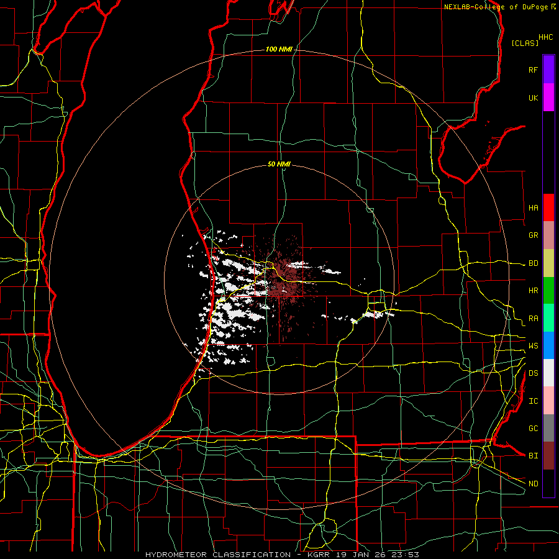Click the HHC product label
The image size is (559, 559).
(546, 37)
